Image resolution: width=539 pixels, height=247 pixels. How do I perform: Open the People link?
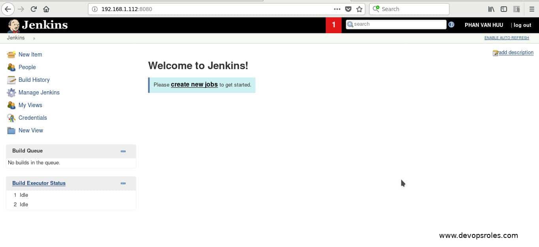coord(27,67)
